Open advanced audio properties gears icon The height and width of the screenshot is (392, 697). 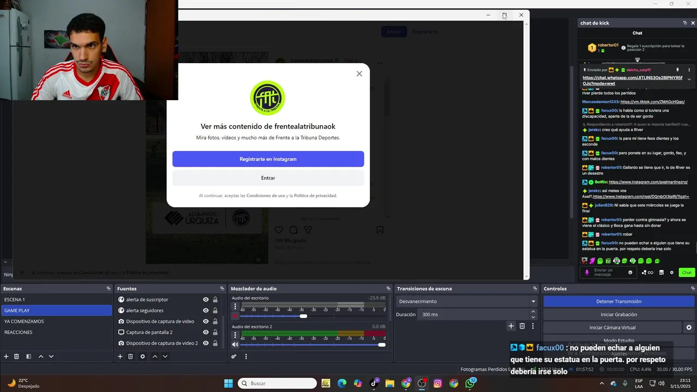point(234,357)
